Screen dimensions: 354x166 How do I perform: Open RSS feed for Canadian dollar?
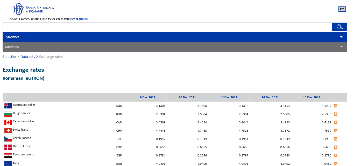pos(336,122)
